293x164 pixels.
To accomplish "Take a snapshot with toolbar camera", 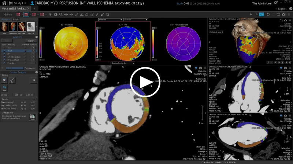I will point(283,14).
